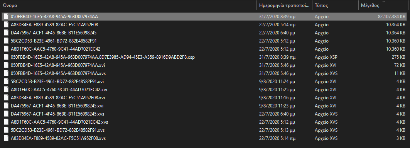This screenshot has height=148, width=410.
Task: Toggle sort arrow above Μέγεθος column
Action: (x=384, y=2)
